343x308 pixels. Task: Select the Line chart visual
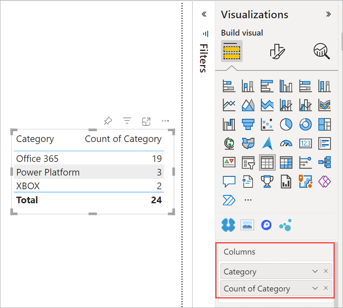[x=229, y=105]
